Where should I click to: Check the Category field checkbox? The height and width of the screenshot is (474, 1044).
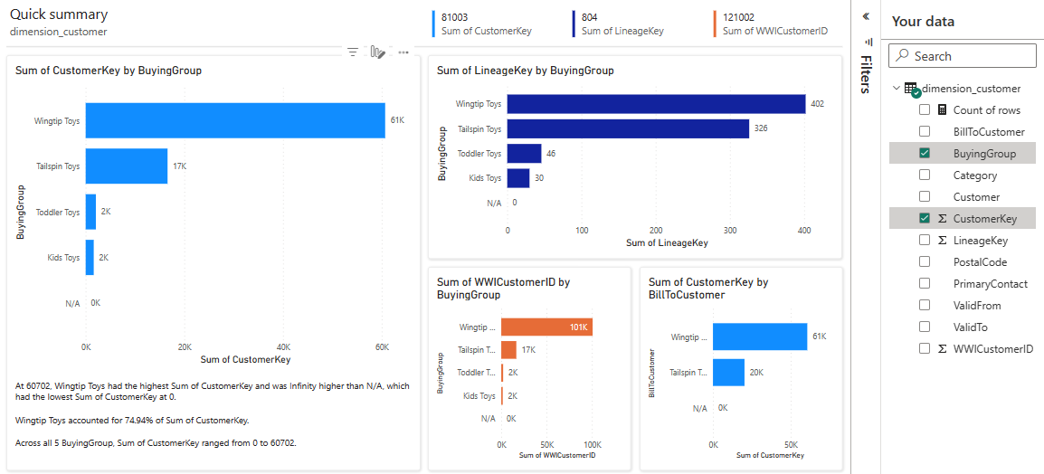pyautogui.click(x=925, y=175)
